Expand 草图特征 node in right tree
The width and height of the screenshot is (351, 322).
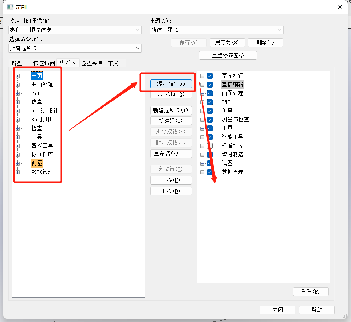tap(202, 76)
